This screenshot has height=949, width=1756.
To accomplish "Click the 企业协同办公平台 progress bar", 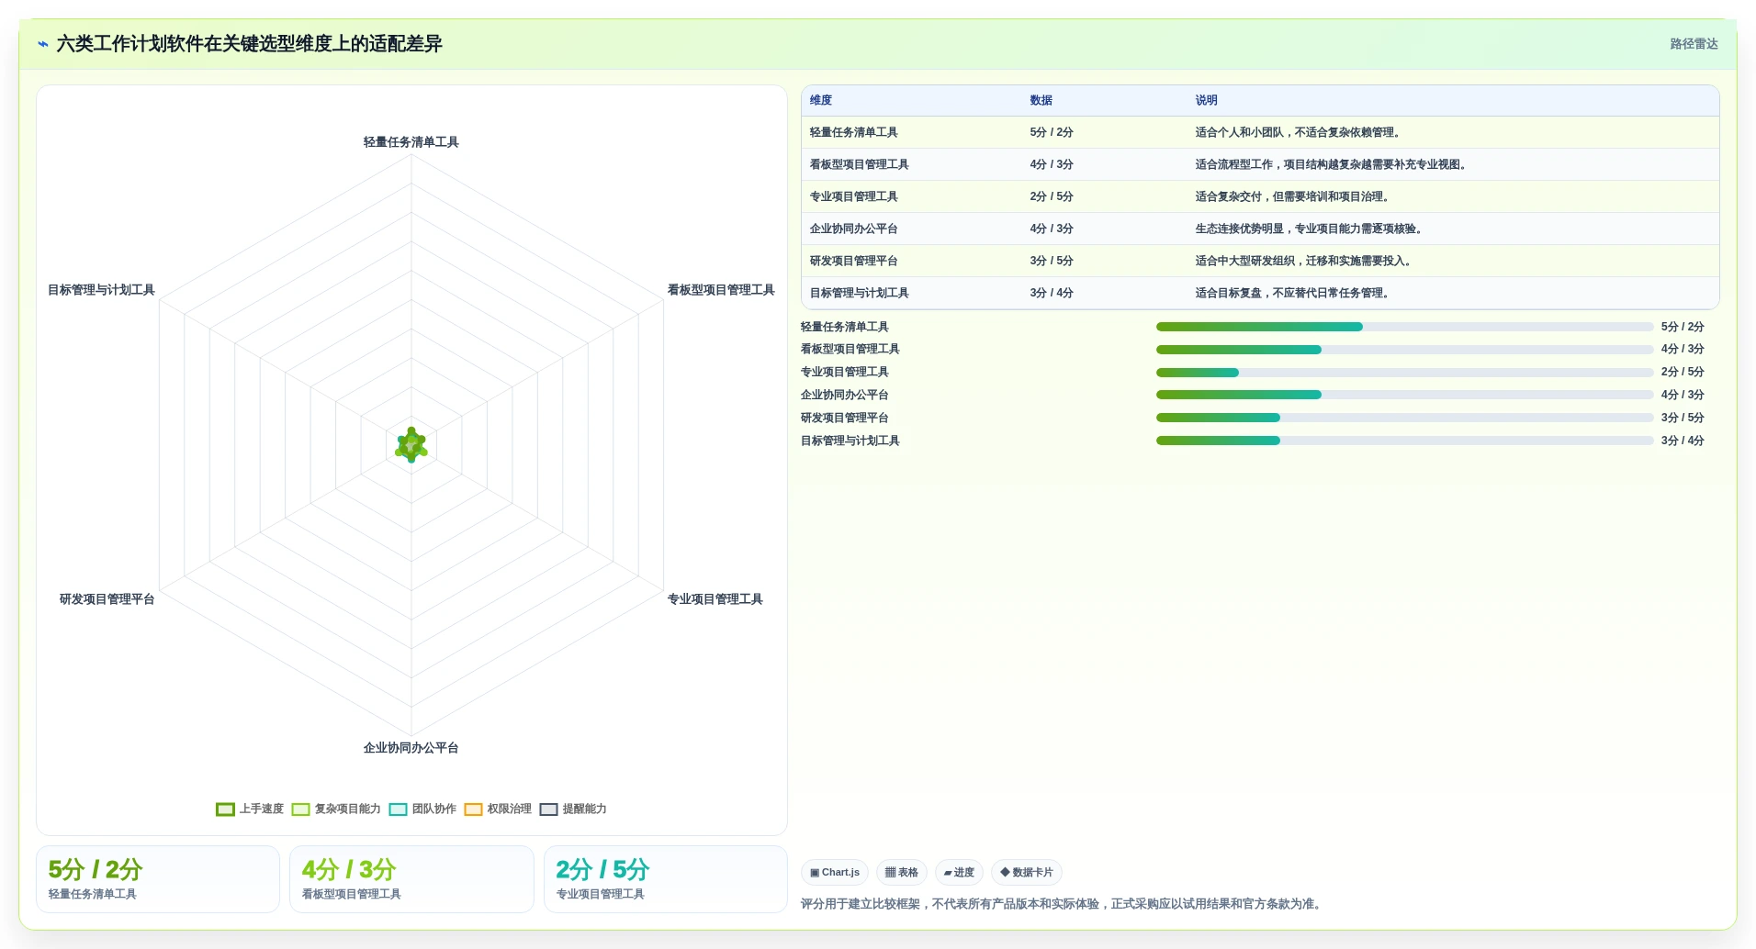I will coord(1404,396).
